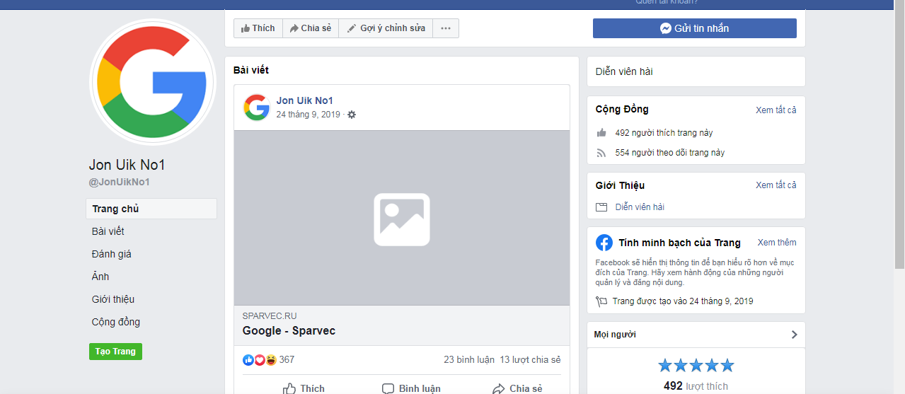
Task: Click the green Tạo Trang button
Action: [x=115, y=352]
